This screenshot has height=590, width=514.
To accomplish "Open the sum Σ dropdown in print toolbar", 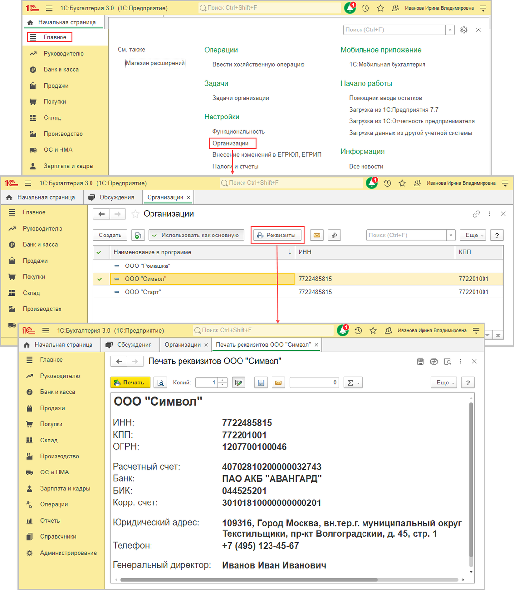I will [353, 383].
